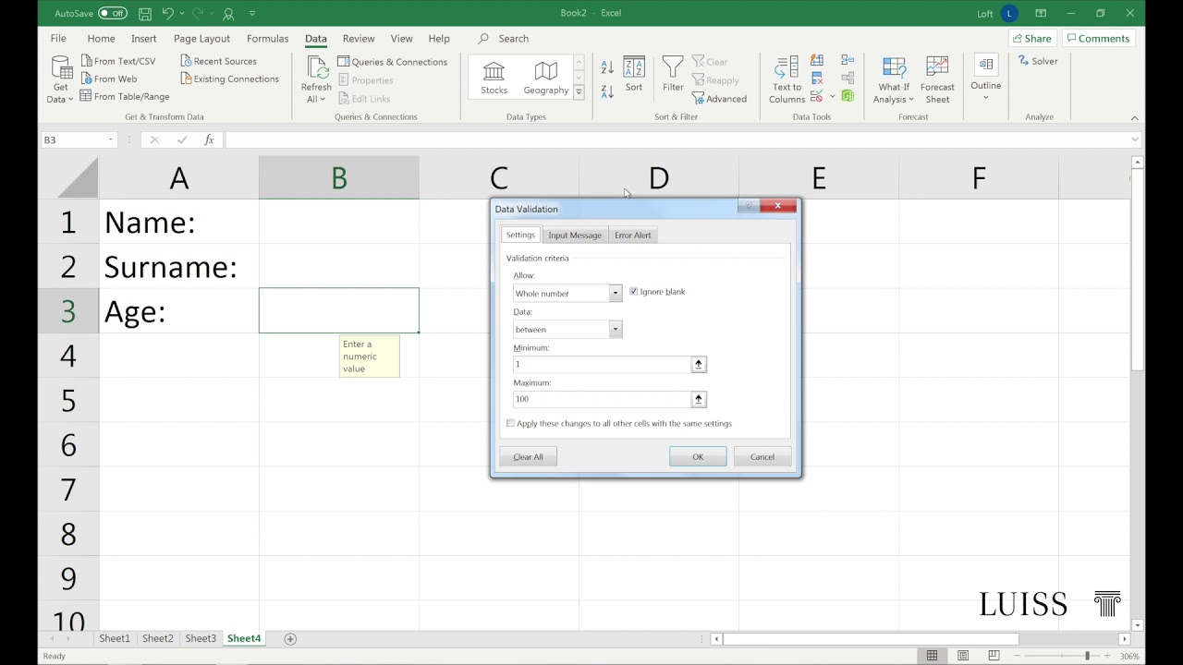
Task: Adjust the zoom slider in status bar
Action: pos(1087,656)
